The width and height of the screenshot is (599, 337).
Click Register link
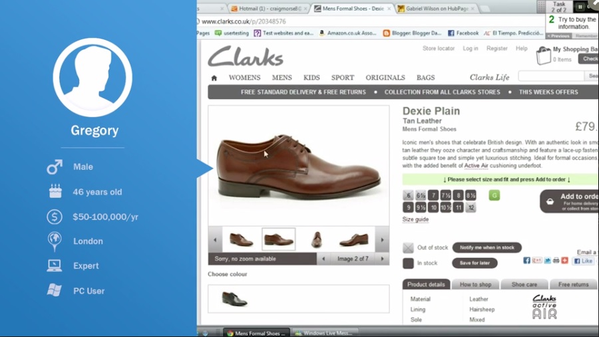tap(497, 49)
